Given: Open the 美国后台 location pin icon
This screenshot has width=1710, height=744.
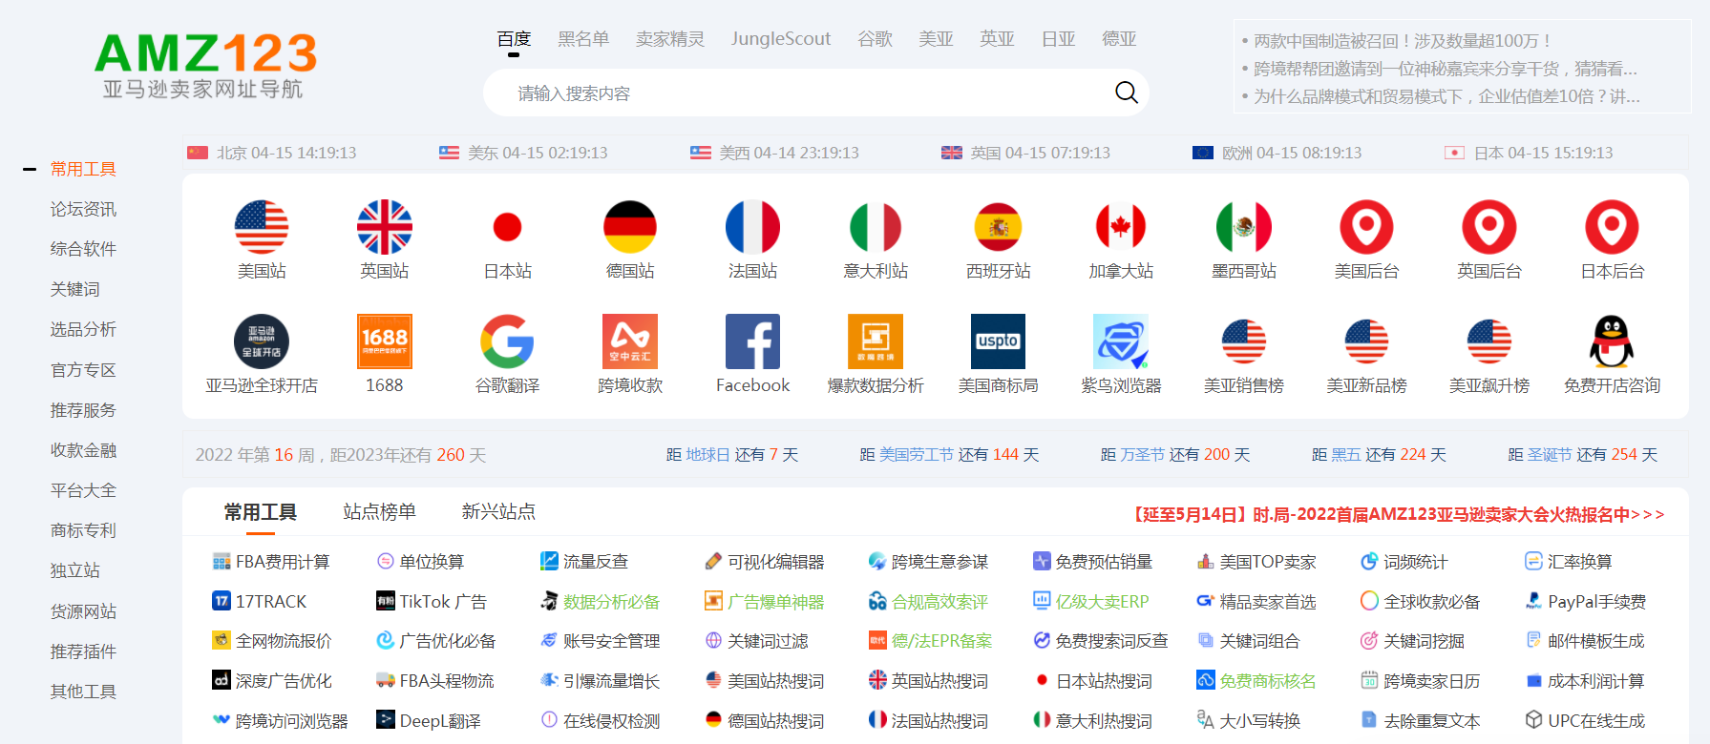Looking at the screenshot, I should pos(1366,227).
